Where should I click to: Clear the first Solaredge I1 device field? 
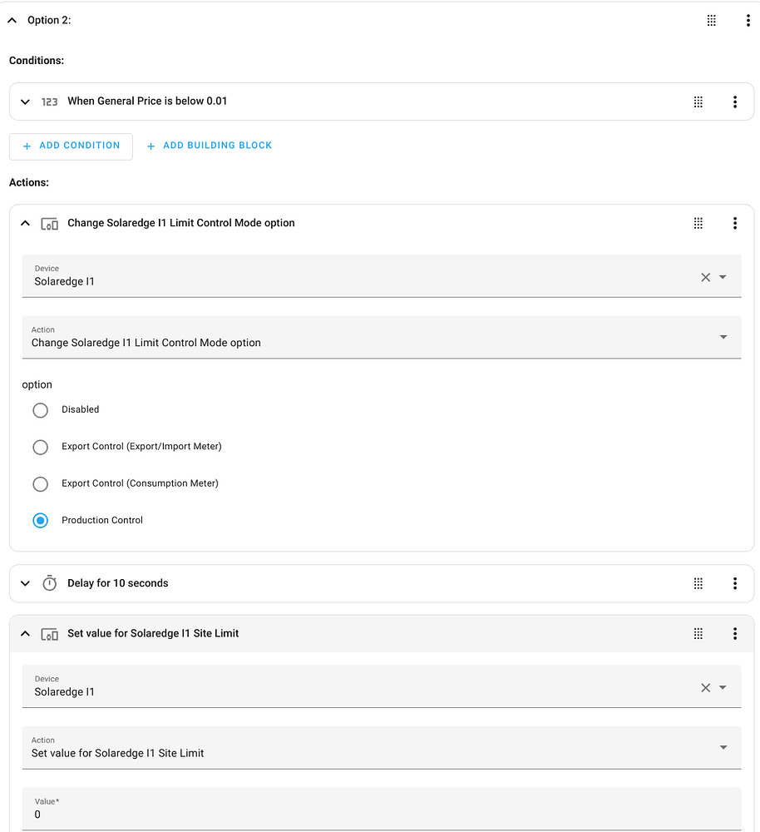tap(706, 277)
